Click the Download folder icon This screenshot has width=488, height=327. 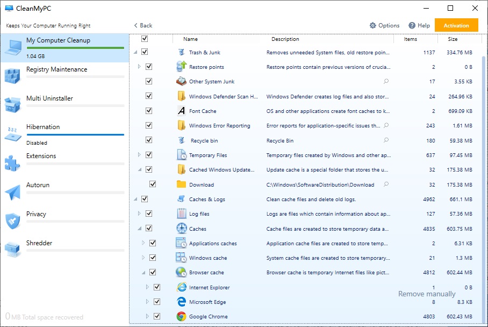(181, 184)
